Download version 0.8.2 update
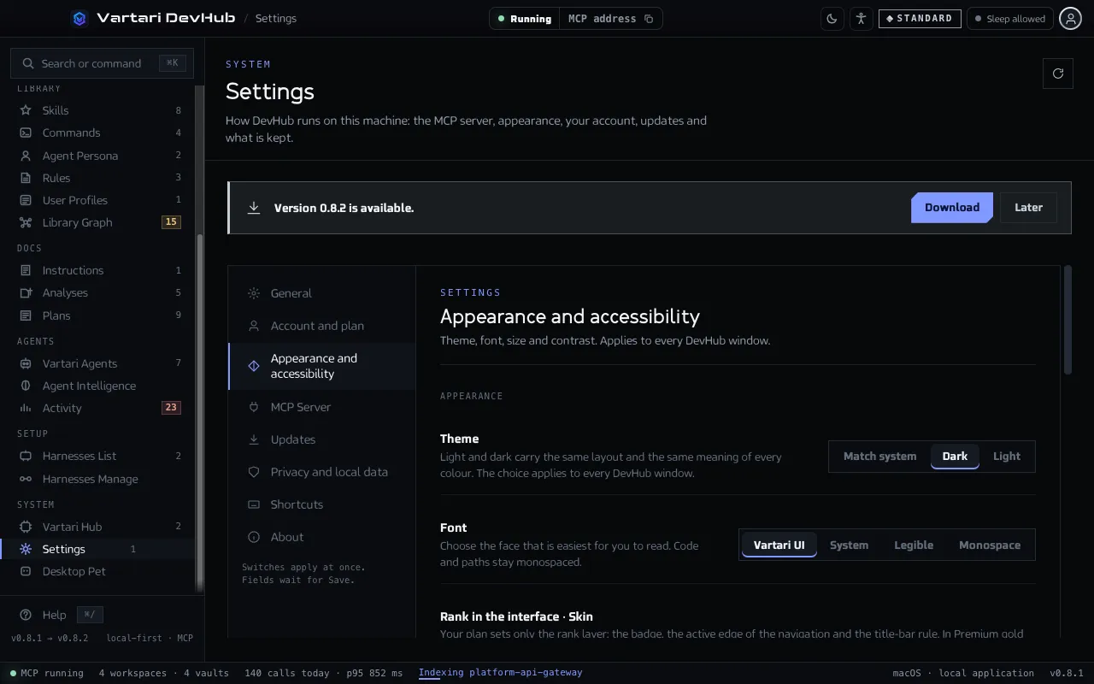The width and height of the screenshot is (1094, 684). [x=952, y=208]
